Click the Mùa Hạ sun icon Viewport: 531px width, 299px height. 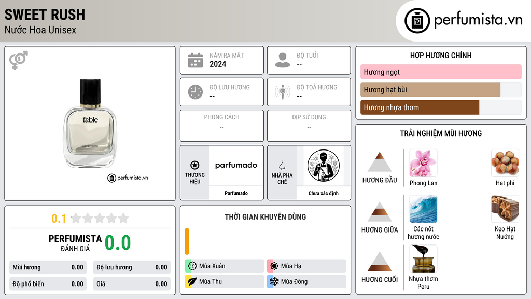[x=274, y=266]
